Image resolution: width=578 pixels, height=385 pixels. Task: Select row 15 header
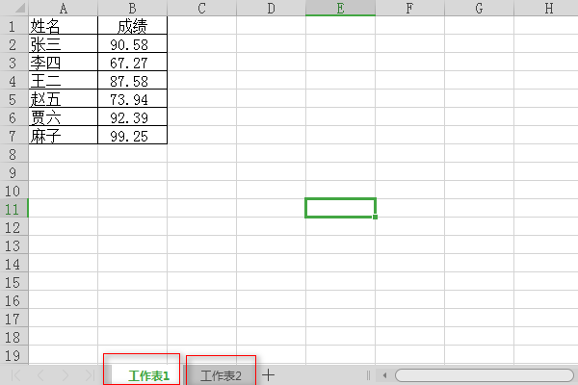[14, 281]
